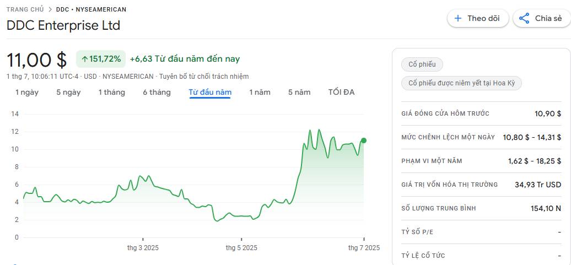Click the DDC Enterprise Ltd heading
Image resolution: width=571 pixels, height=265 pixels.
(63, 25)
